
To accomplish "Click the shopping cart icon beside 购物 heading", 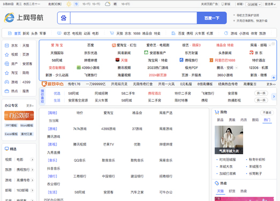I will point(217,112).
